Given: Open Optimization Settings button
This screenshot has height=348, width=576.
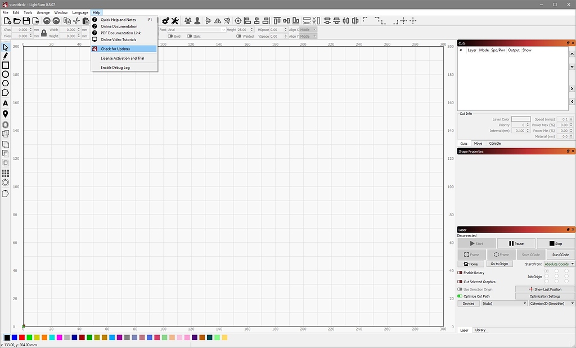Looking at the screenshot, I should pos(544,296).
